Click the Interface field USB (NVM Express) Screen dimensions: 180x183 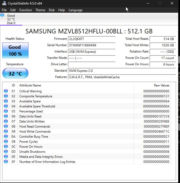tap(92, 52)
